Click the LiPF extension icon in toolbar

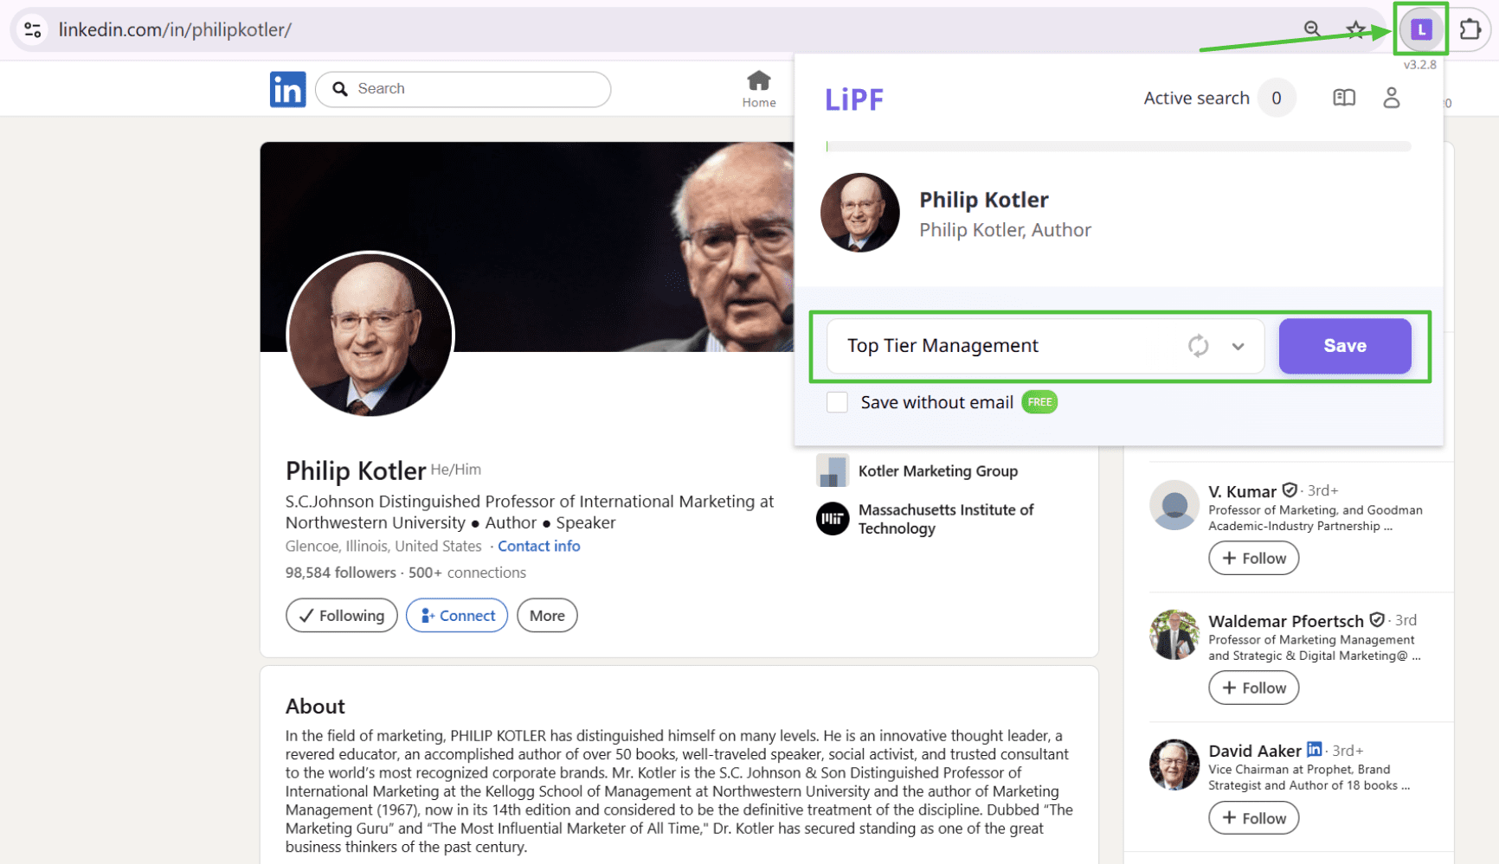click(x=1421, y=30)
